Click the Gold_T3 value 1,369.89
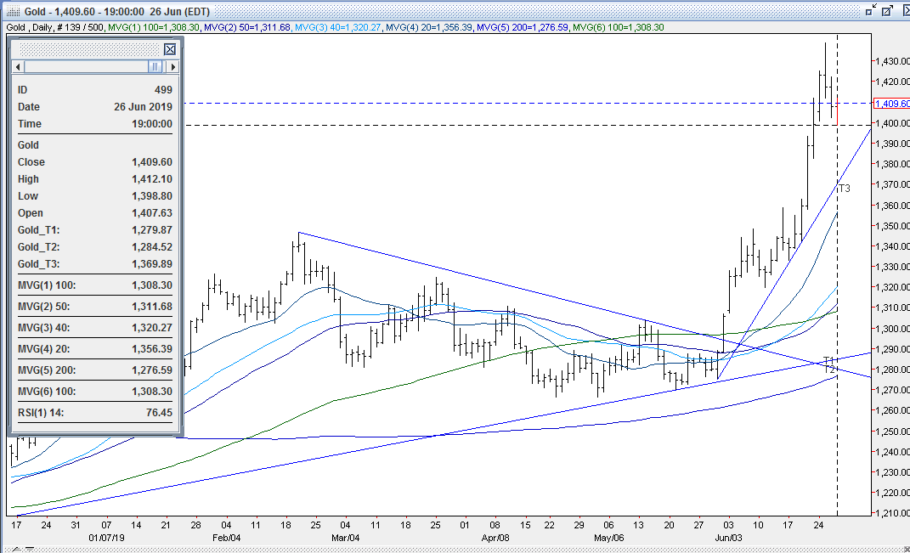 point(152,264)
